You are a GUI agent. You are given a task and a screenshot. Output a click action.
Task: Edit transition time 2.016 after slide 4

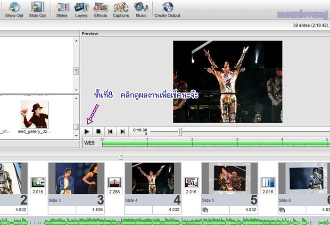[191, 192]
